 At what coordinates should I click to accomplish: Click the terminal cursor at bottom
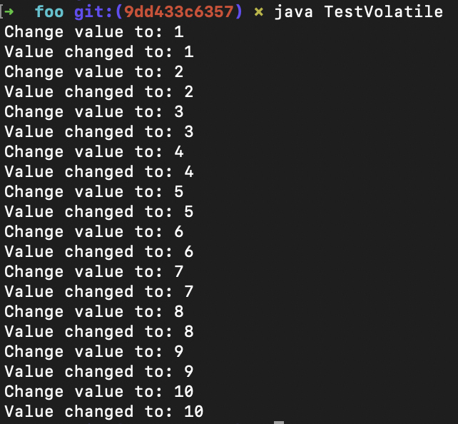pos(278,422)
